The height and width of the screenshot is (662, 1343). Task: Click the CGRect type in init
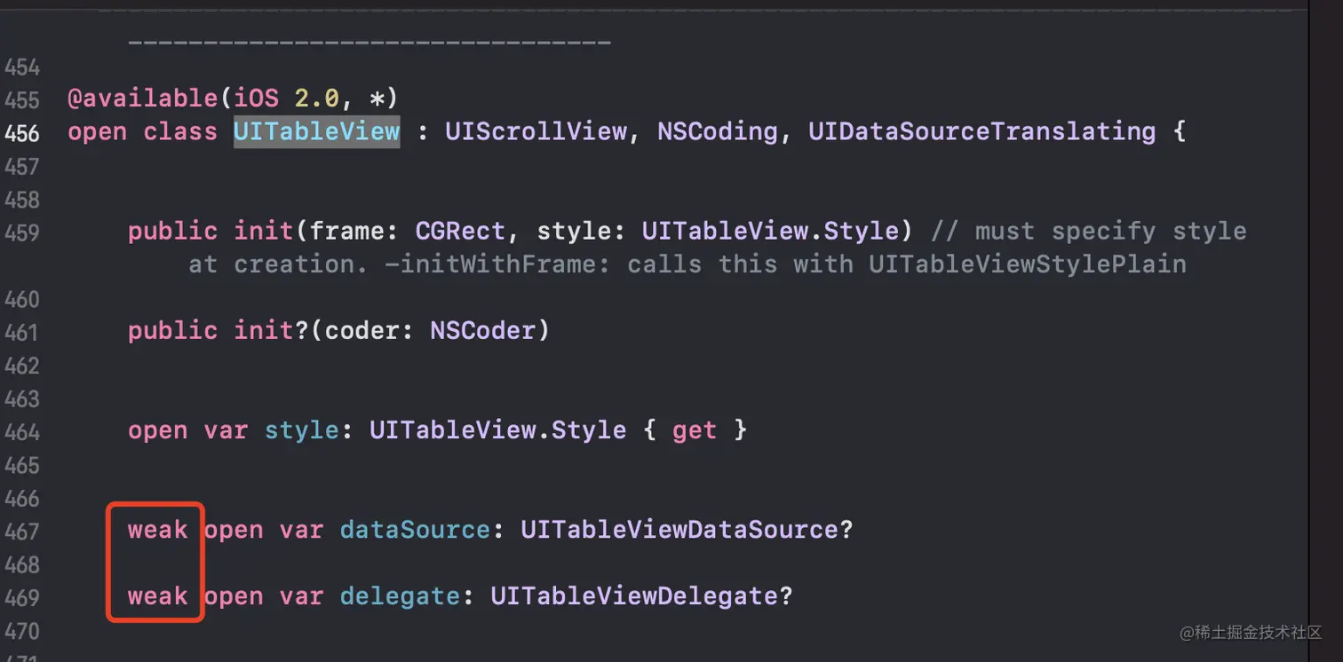(460, 232)
